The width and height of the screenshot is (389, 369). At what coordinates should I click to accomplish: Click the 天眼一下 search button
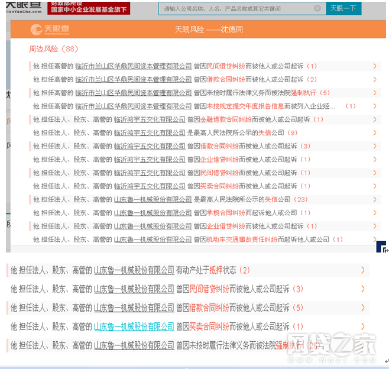343,8
